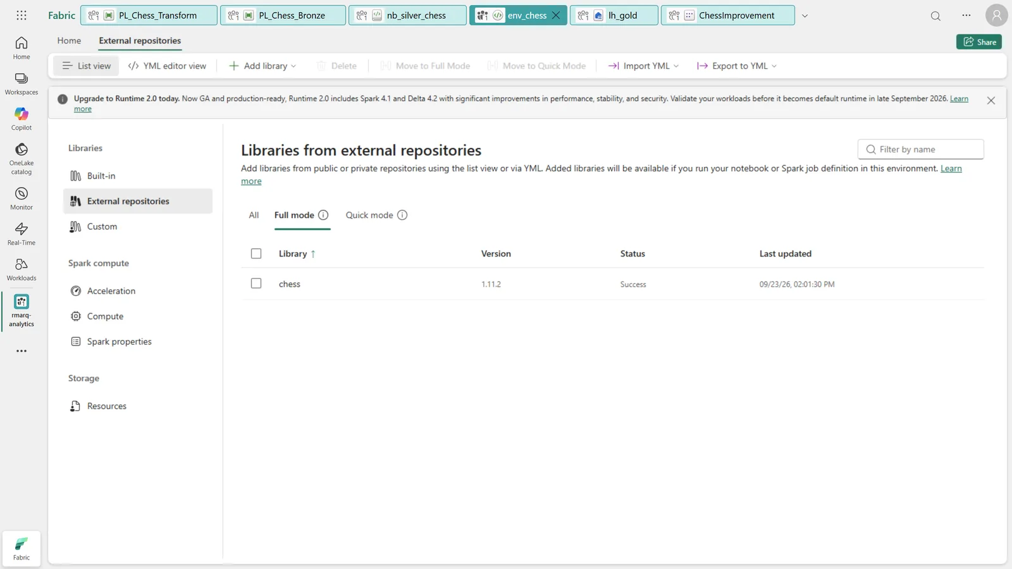Screen dimensions: 1012x569
Task: Sort by Library column arrow
Action: pos(312,254)
